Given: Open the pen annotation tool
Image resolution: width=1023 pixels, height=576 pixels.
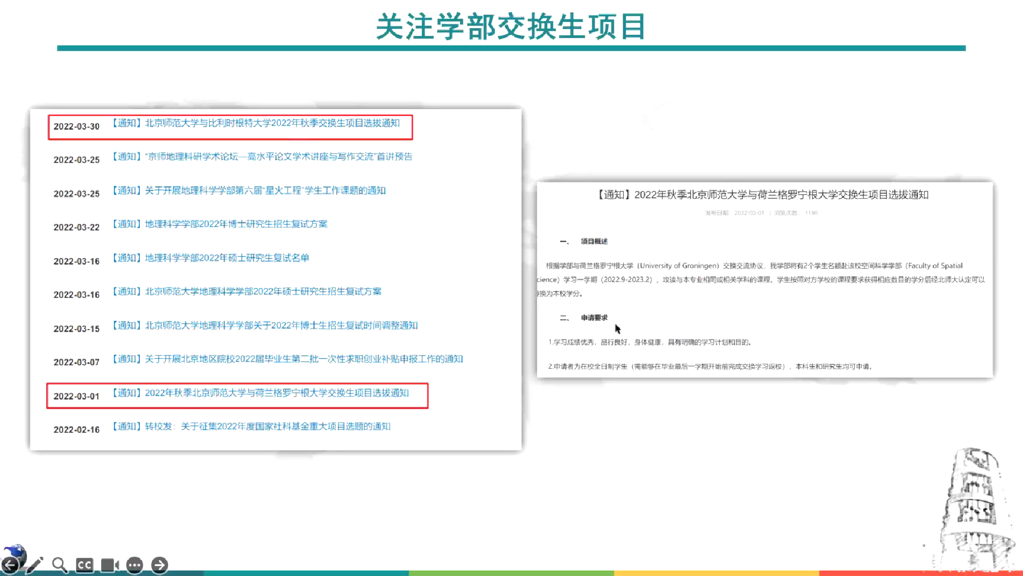Looking at the screenshot, I should tap(35, 565).
